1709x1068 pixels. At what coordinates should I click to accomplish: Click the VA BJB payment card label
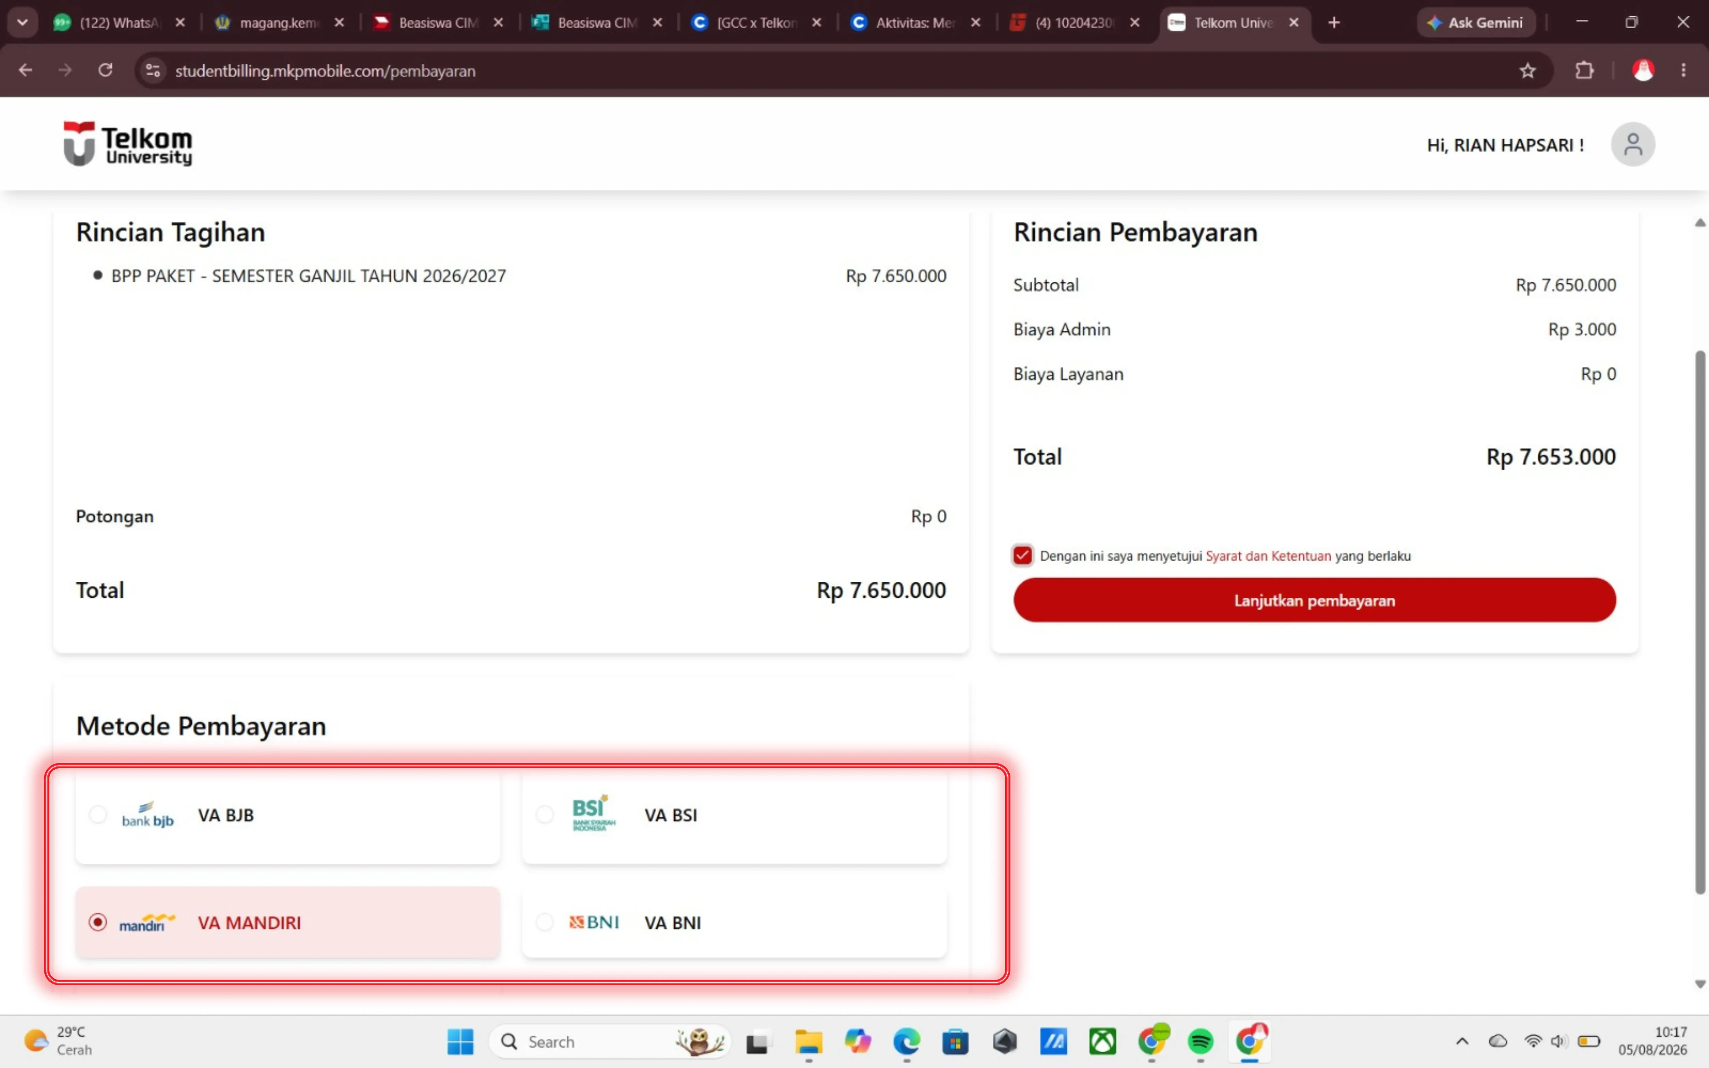225,814
